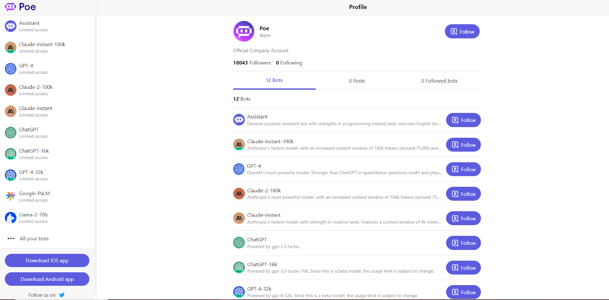The width and height of the screenshot is (609, 300).
Task: Open Assistant bot icon in sidebar
Action: [x=11, y=26]
